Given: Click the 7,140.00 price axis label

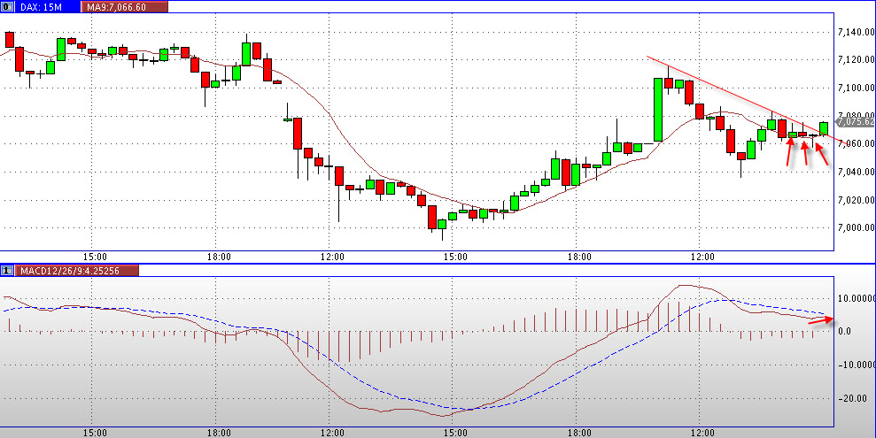Looking at the screenshot, I should tap(857, 33).
